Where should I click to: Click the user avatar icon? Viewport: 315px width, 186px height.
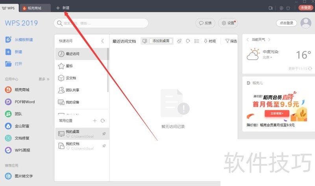[x=306, y=23]
